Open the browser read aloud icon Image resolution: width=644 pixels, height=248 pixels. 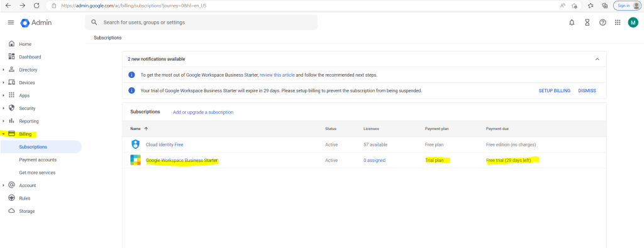[563, 6]
